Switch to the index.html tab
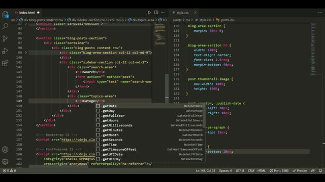This screenshot has width=325, height=182. [27, 13]
